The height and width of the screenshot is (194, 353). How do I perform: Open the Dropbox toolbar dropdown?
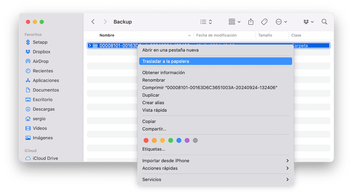point(309,22)
